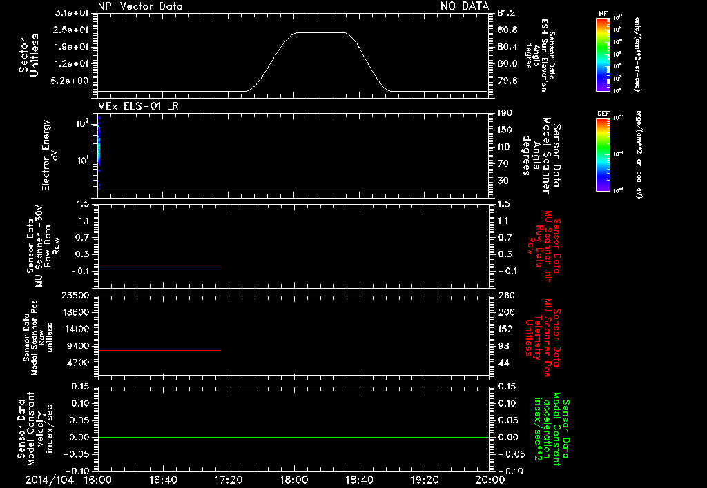The image size is (707, 488).
Task: Click the 'Model Scanner Angle degrees' axis label
Action: point(542,156)
